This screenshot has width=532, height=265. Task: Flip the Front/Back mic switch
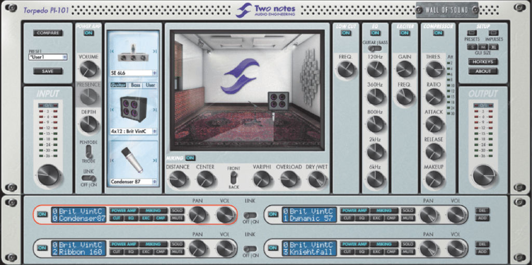(x=233, y=178)
